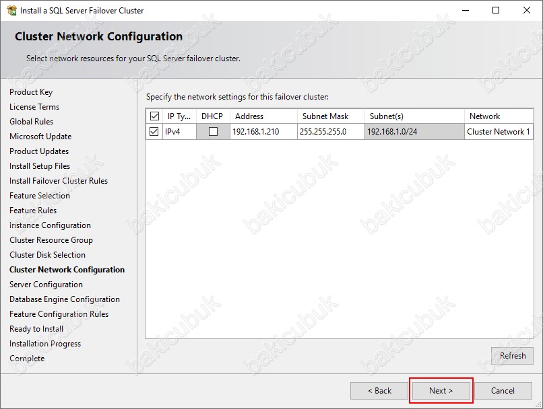
Task: Click the 255.255.255.0 subnet mask cell
Action: [331, 131]
